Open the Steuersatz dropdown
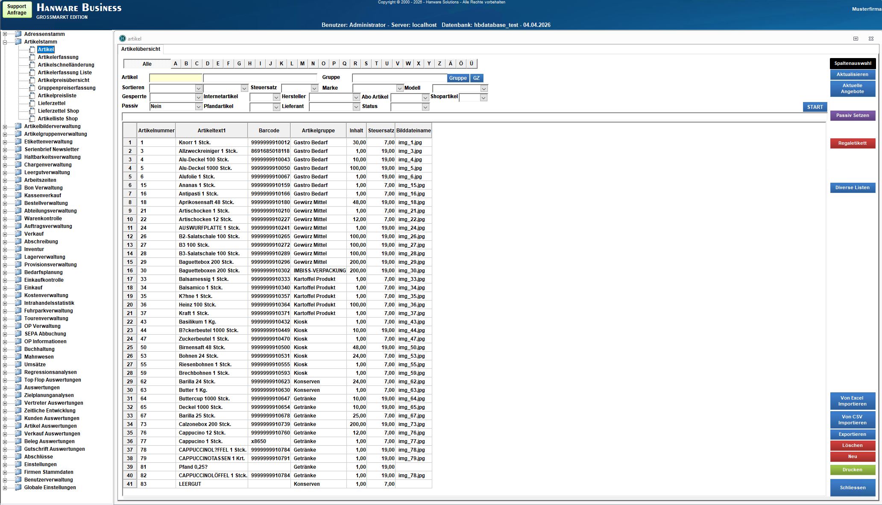This screenshot has width=882, height=505. coord(314,88)
